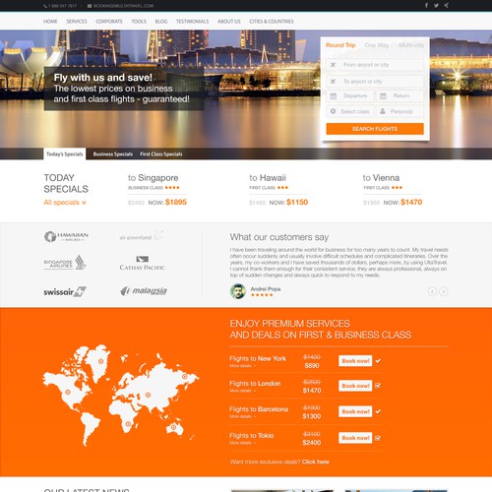This screenshot has width=492, height=492.
Task: Show next testimonial with right arrow
Action: coord(444,291)
